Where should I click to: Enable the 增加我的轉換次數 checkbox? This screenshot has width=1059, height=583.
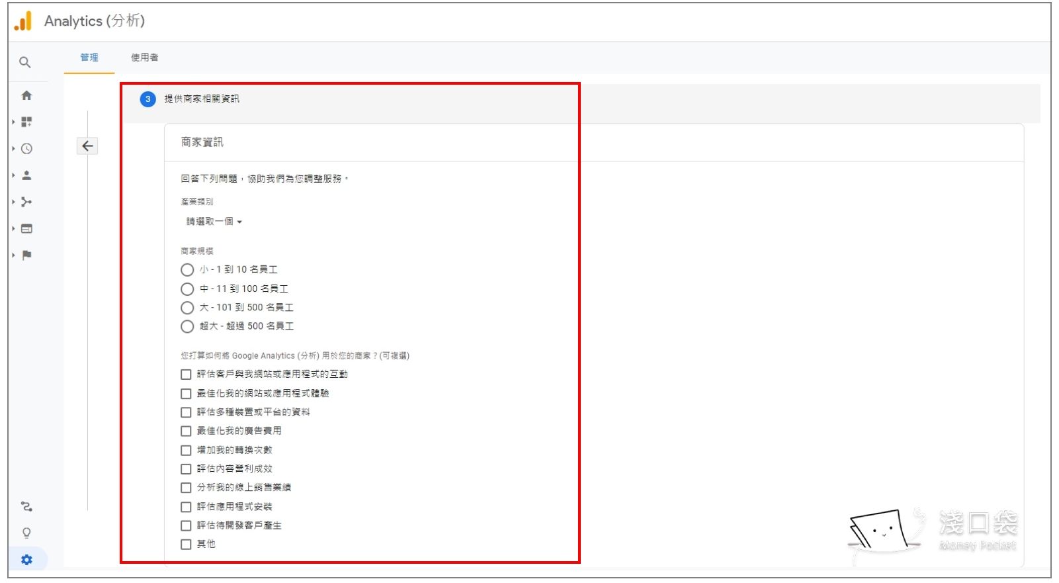pos(186,450)
